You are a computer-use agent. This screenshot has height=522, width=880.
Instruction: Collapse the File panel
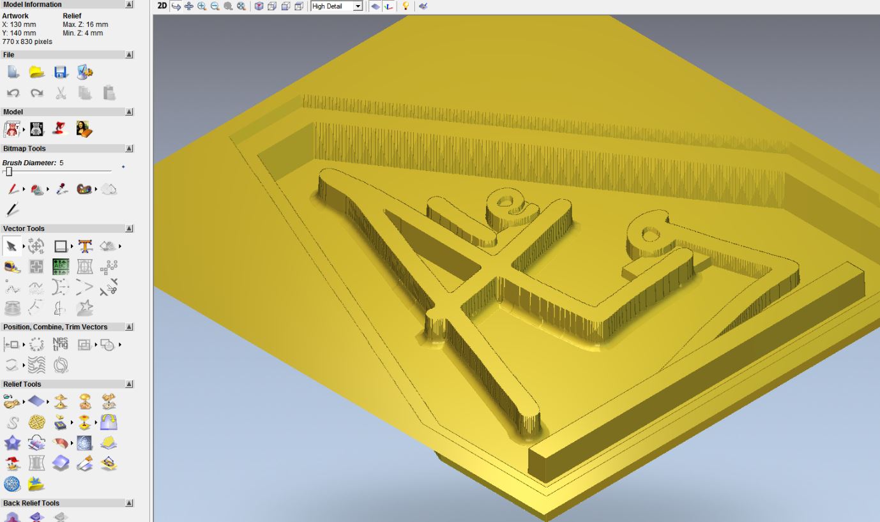tap(130, 55)
